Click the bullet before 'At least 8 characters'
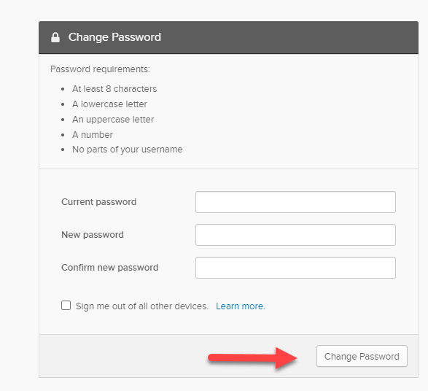The image size is (428, 391). point(63,89)
